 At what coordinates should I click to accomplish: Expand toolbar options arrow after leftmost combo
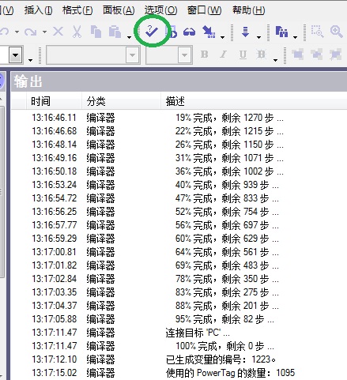coord(31,60)
